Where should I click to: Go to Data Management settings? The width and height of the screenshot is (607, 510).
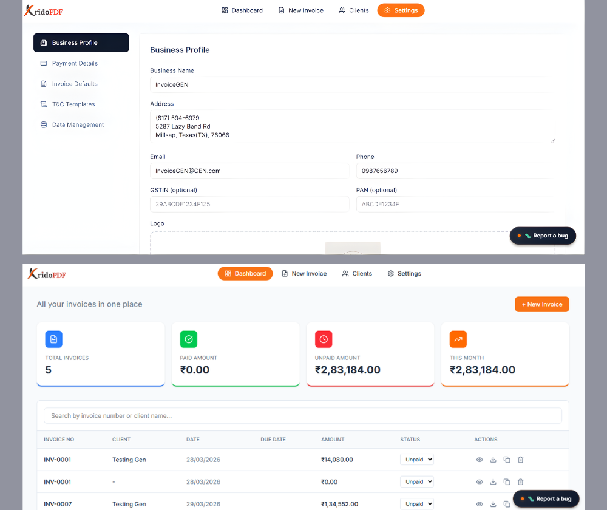tap(78, 125)
